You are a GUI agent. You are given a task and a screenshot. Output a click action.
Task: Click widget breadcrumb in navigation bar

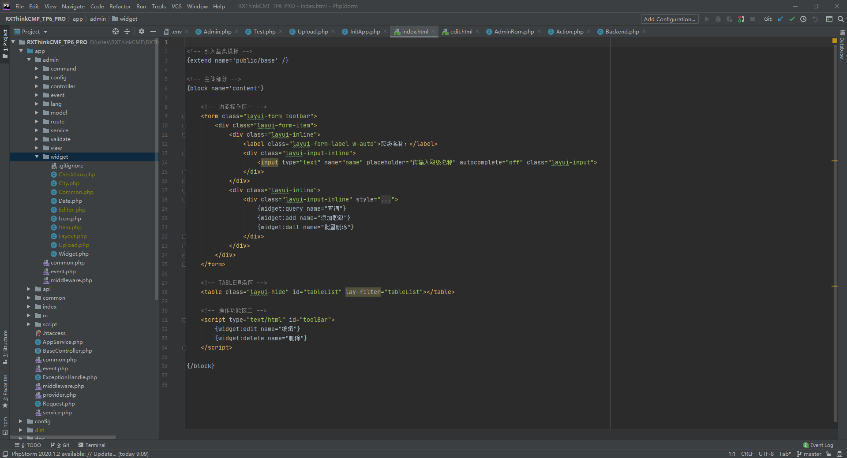pyautogui.click(x=125, y=19)
